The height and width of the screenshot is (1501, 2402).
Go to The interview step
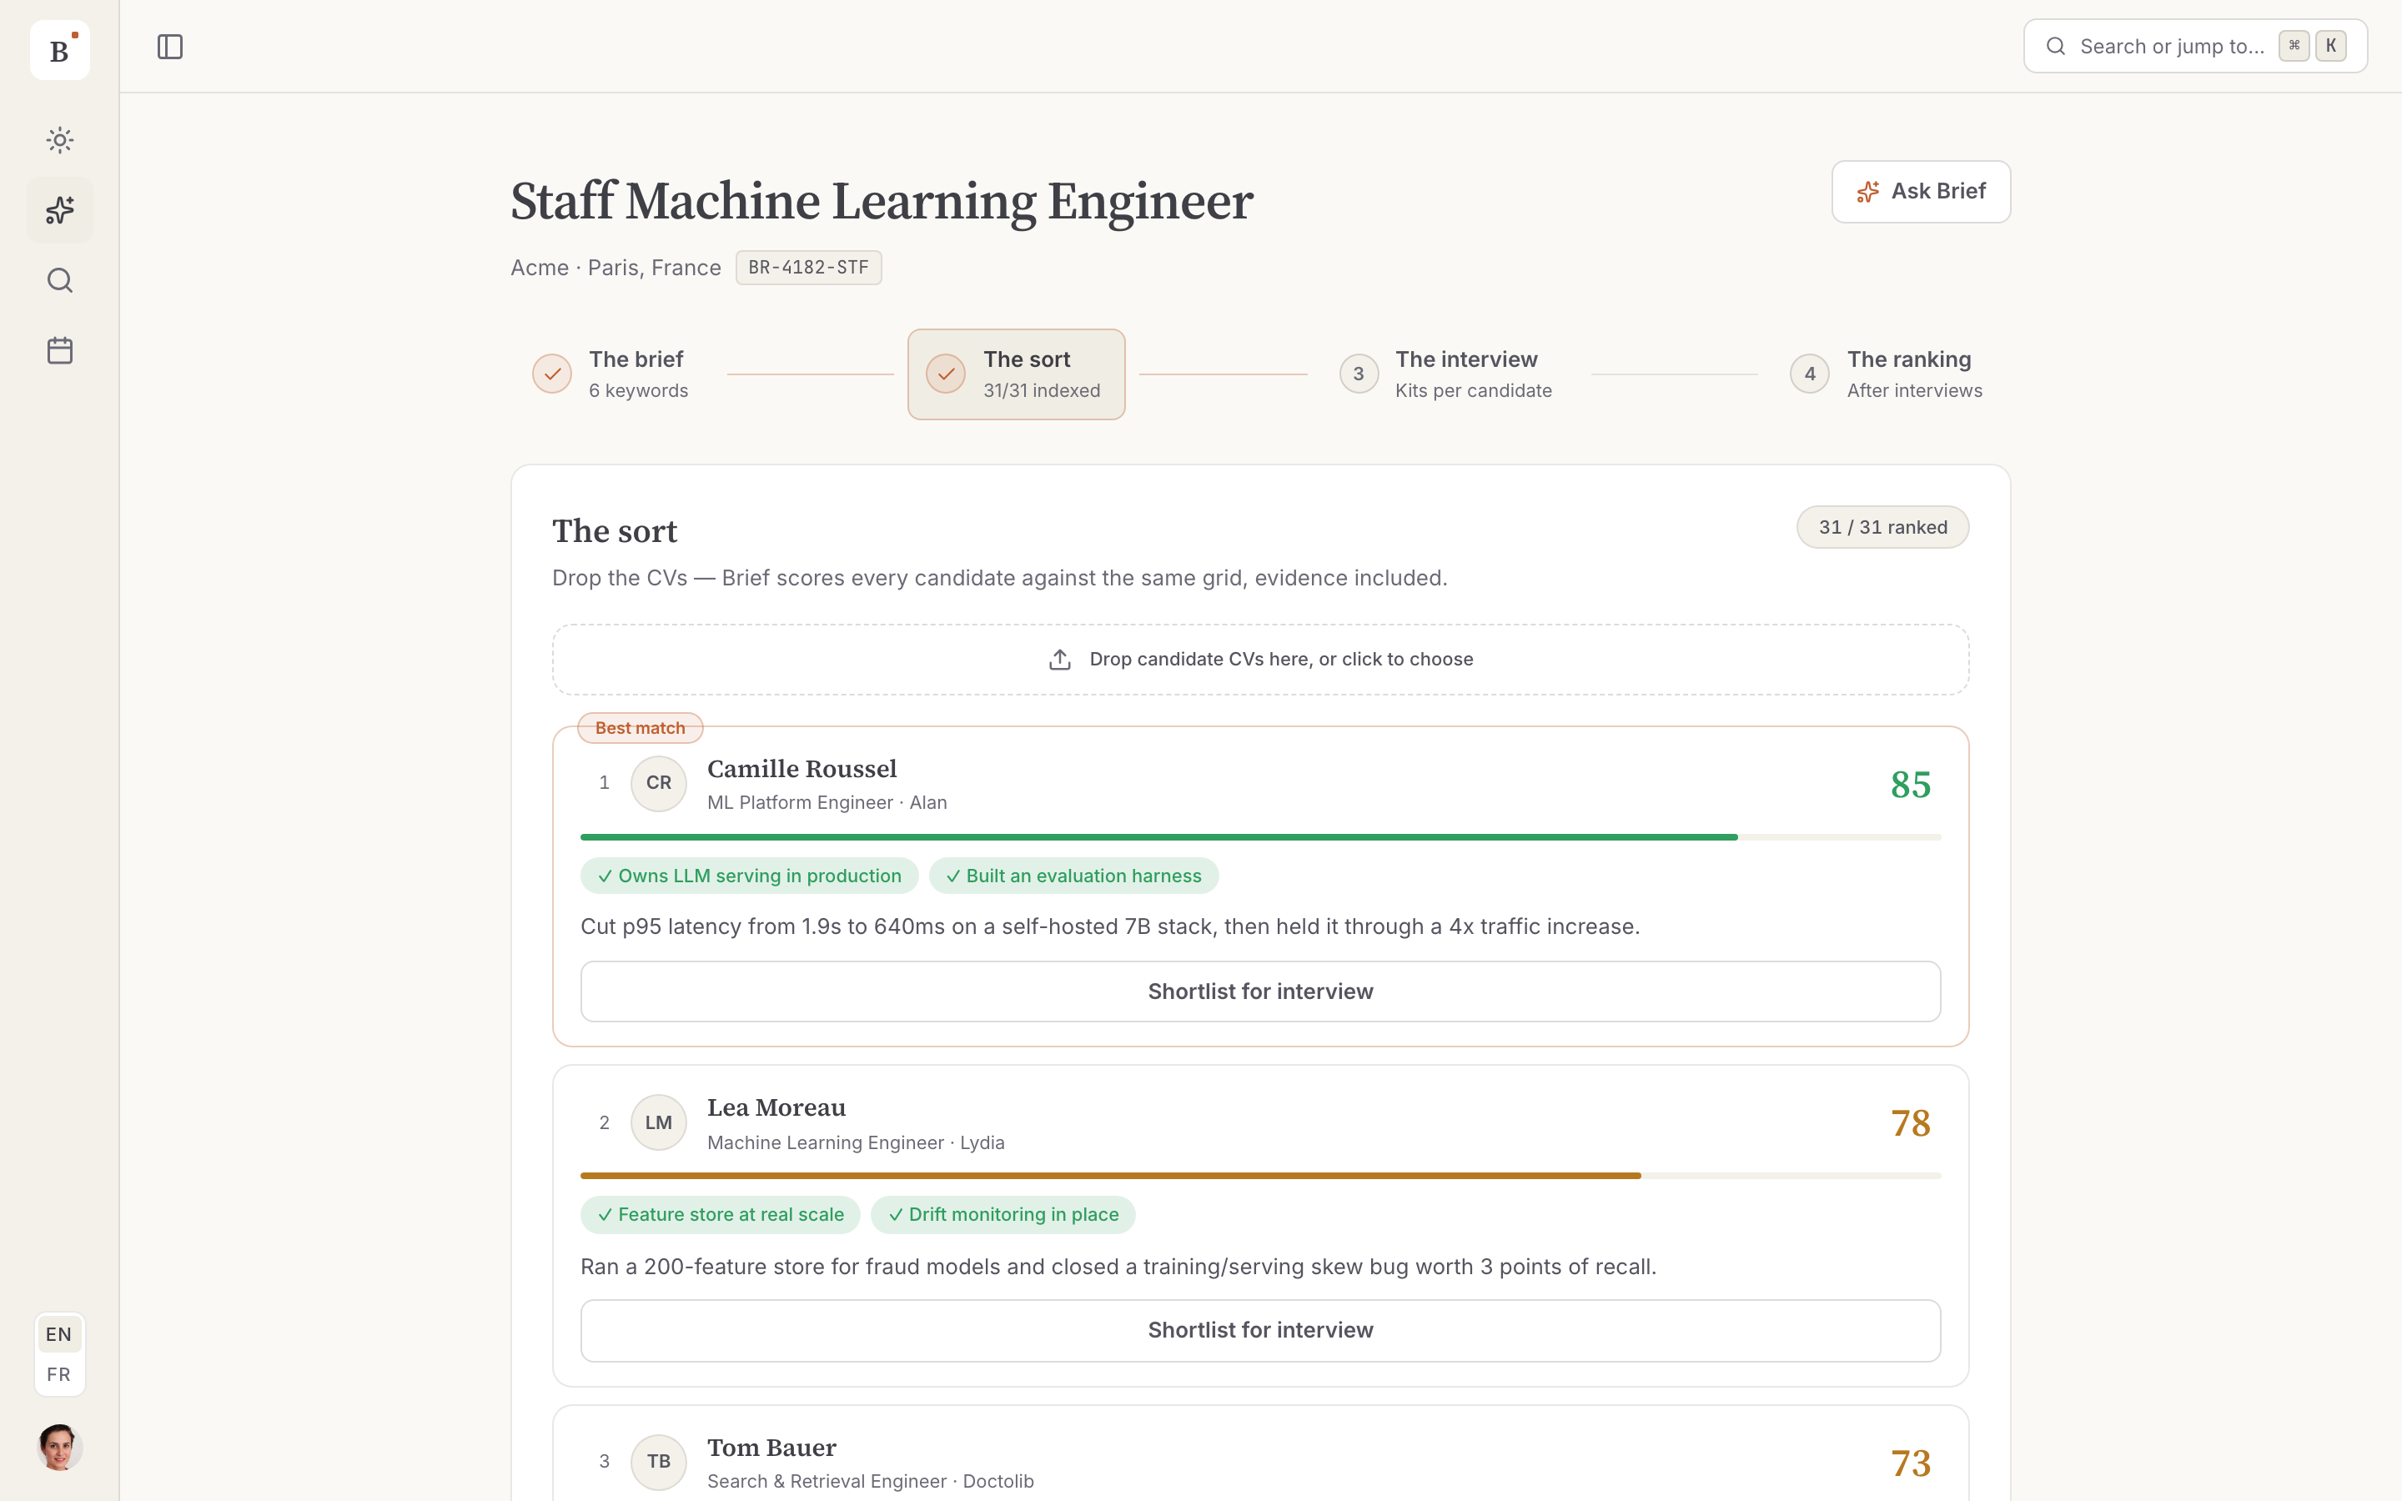[x=1446, y=374]
